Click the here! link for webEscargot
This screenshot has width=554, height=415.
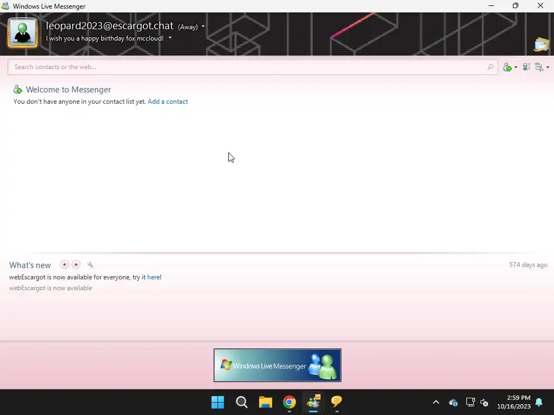click(154, 277)
